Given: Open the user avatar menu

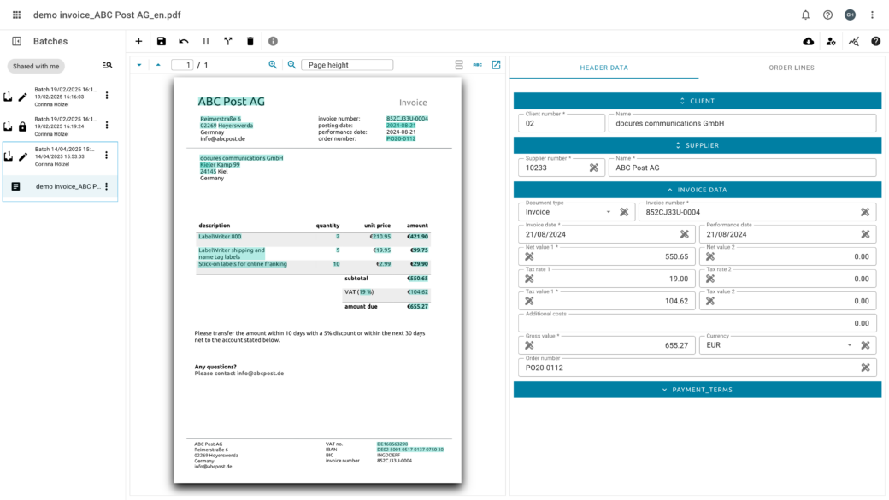Looking at the screenshot, I should (850, 15).
